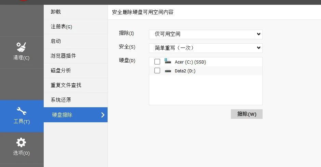Click the Data2 (D:) drive icon

pos(168,71)
